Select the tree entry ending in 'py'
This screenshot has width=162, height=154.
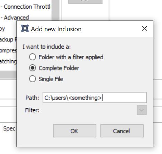pos(2,29)
